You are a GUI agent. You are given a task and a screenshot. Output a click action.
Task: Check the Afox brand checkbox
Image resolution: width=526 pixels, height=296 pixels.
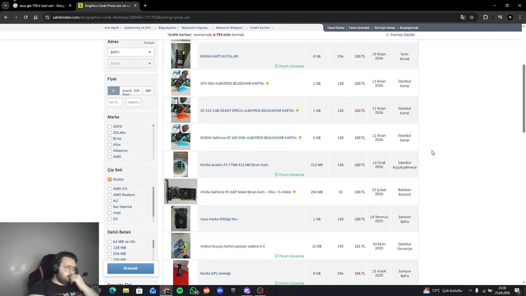click(110, 145)
